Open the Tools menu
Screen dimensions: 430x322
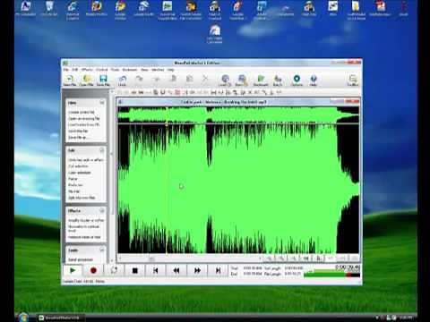115,70
